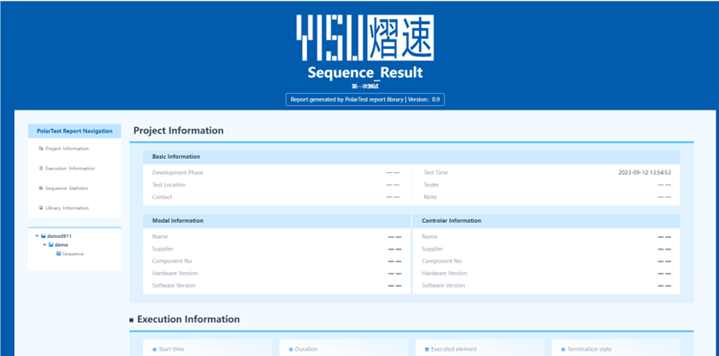Click Component No under Model Information
This screenshot has height=356, width=719.
click(x=172, y=261)
